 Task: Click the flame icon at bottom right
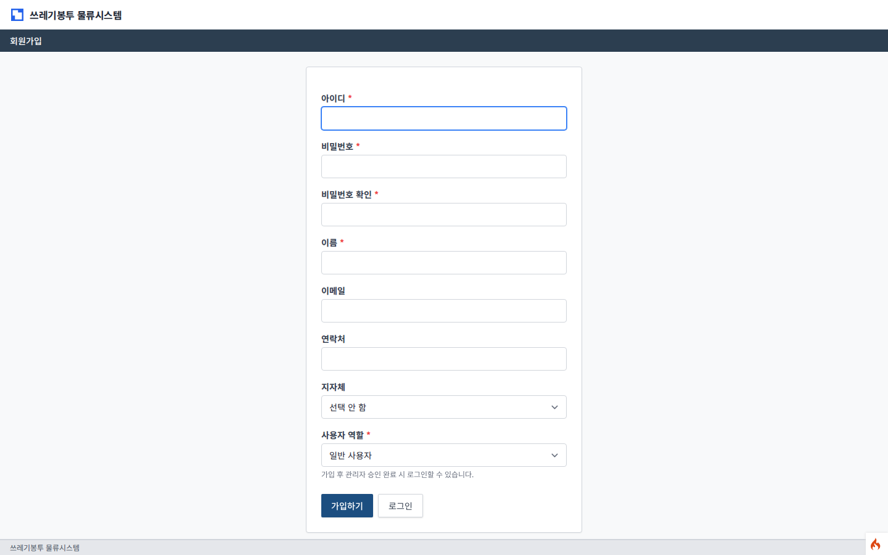pyautogui.click(x=875, y=544)
